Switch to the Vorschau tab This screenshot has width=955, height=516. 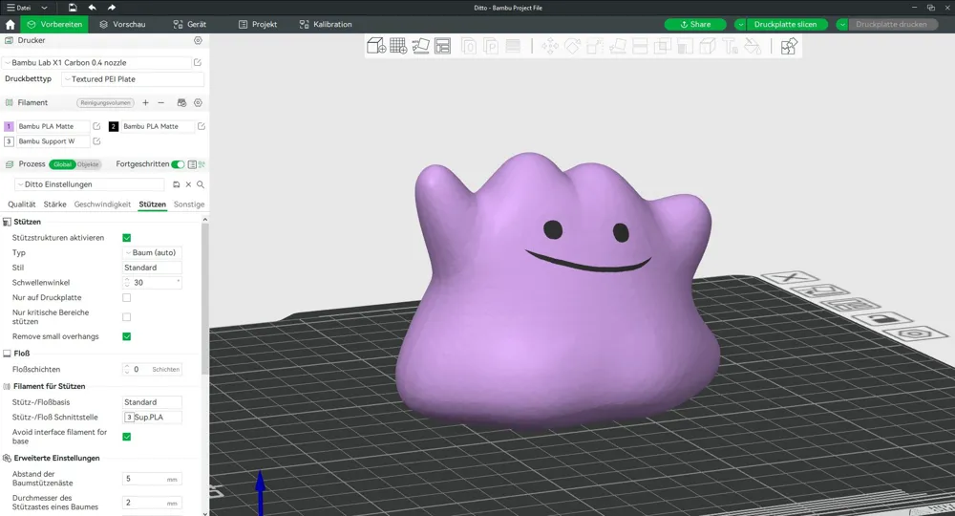pos(122,25)
